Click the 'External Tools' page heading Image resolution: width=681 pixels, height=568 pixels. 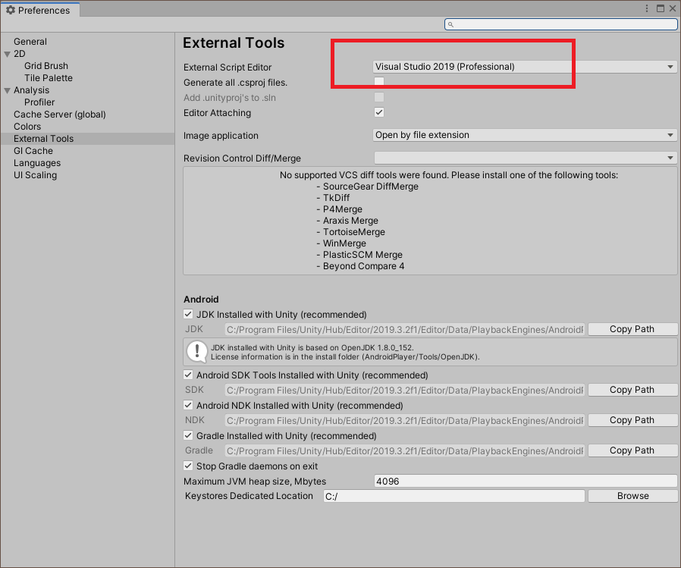click(x=234, y=42)
